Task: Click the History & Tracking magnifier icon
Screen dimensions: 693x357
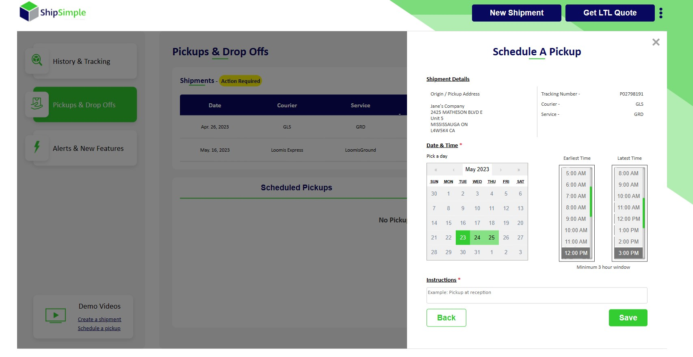Action: [37, 61]
